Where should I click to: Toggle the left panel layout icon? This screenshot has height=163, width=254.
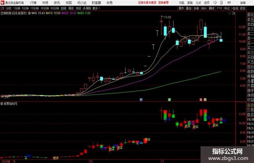click(2, 8)
